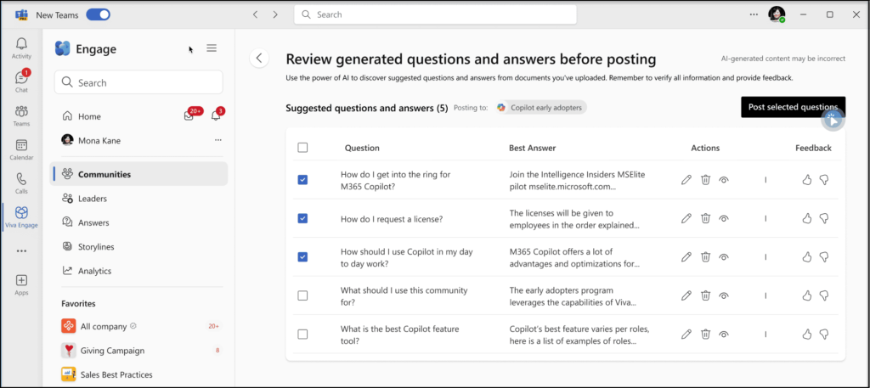
Task: Open Engage notifications bell with badge 3
Action: point(216,116)
